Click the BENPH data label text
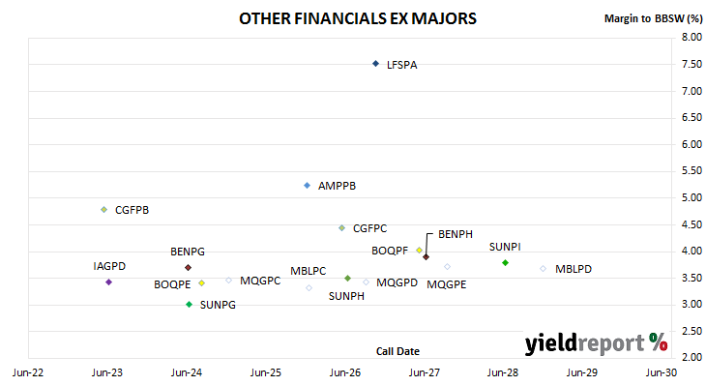Image resolution: width=706 pixels, height=386 pixels. pos(456,234)
